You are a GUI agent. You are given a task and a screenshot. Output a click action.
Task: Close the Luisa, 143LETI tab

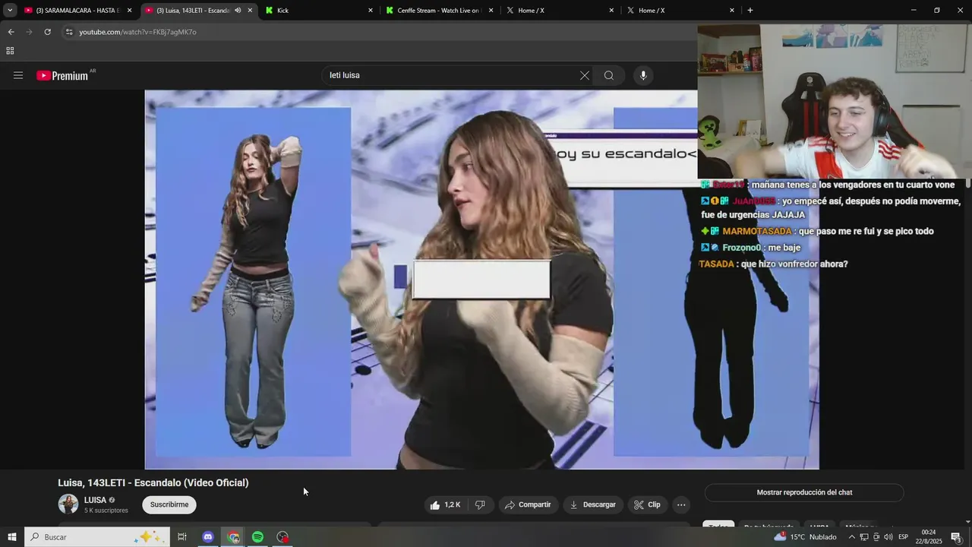250,10
